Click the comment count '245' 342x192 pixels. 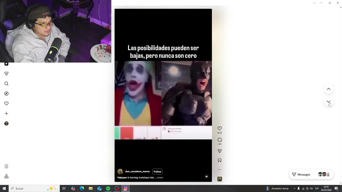(x=220, y=144)
